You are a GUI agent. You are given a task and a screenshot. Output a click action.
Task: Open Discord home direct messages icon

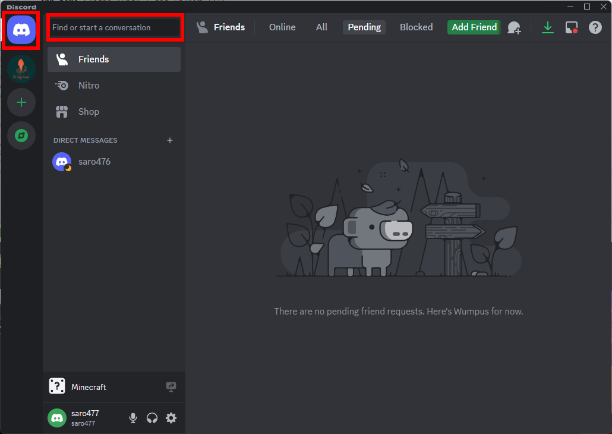tap(21, 30)
